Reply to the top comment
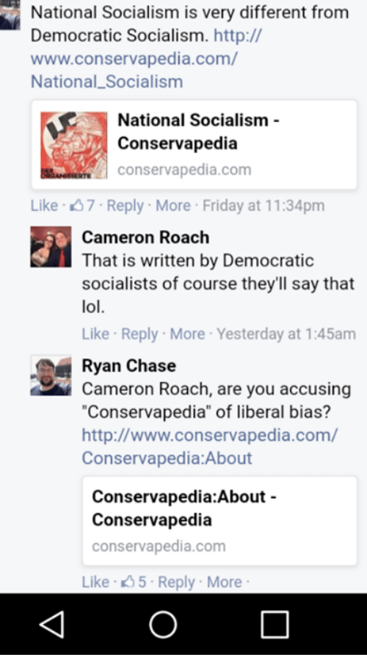Screen dimensions: 367x671 (125, 205)
